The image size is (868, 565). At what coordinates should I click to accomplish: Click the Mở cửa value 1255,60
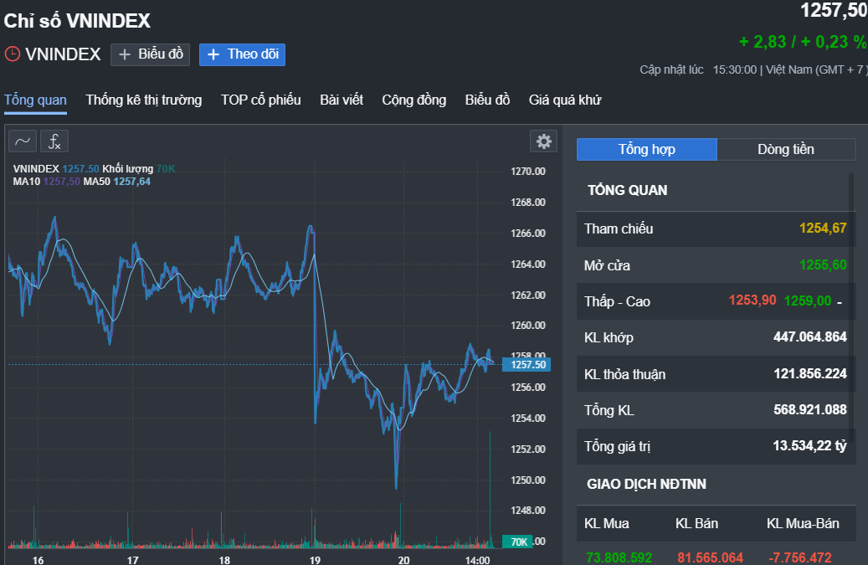(x=823, y=265)
